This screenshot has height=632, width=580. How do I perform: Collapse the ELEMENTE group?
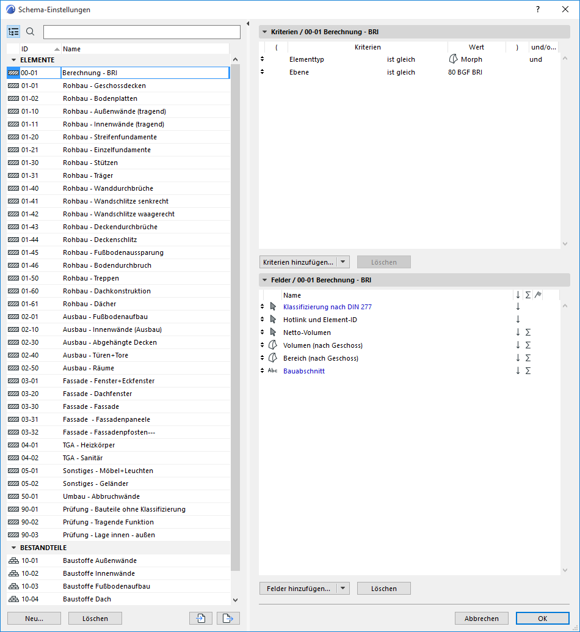click(13, 60)
